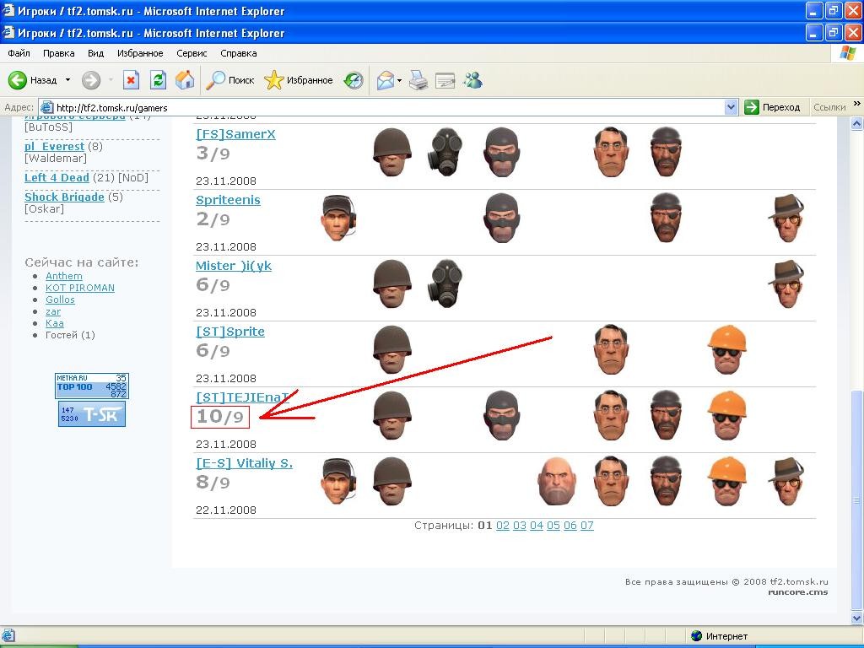Click Demoman icon in [ST]TEJIEnaT row
Image resolution: width=864 pixels, height=648 pixels.
667,415
